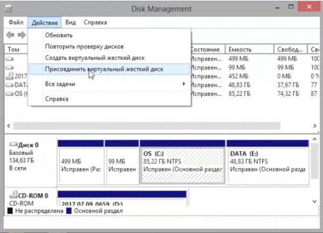Select volume icon in 99 МБ row
This screenshot has height=233, width=323.
tap(10, 67)
